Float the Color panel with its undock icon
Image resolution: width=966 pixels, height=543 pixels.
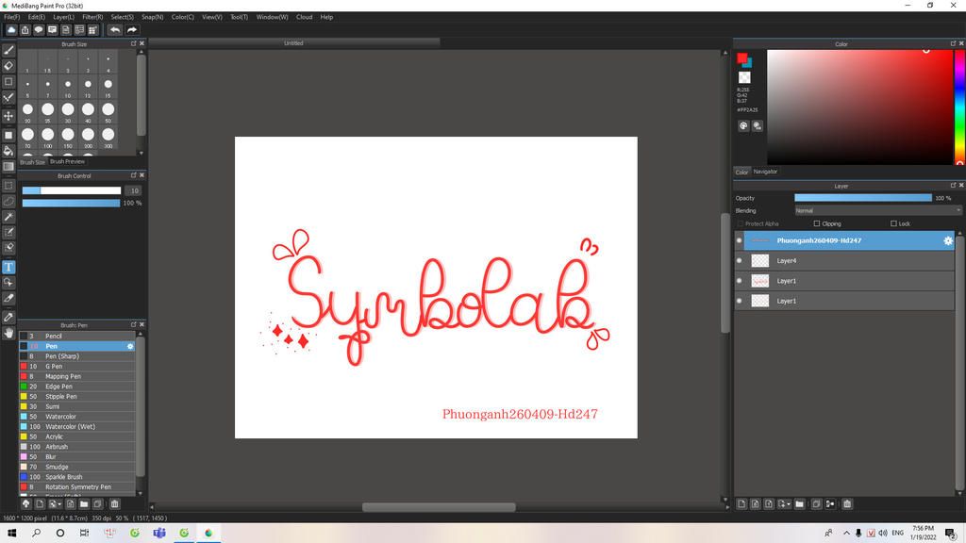[953, 43]
